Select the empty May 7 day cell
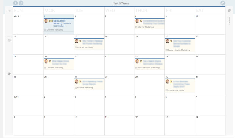This screenshot has width=235, height=138. click(119, 24)
